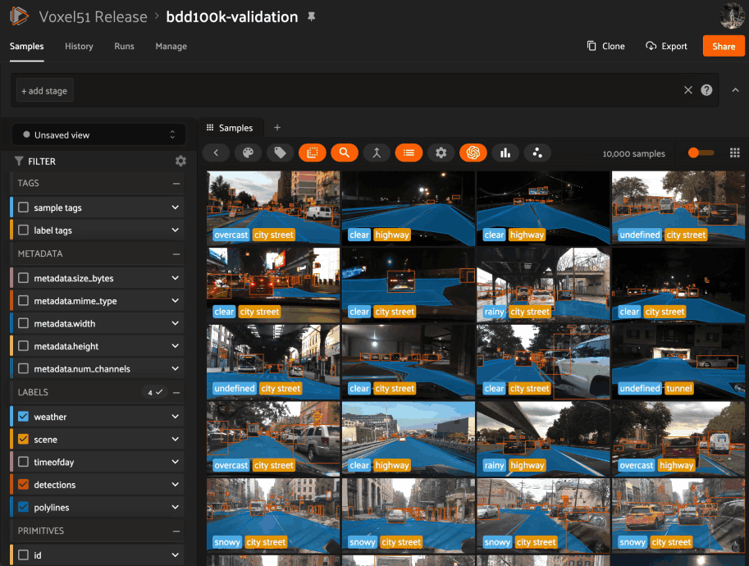Screen dimensions: 749x566
Task: Expand the scene filter chevron
Action: point(176,439)
